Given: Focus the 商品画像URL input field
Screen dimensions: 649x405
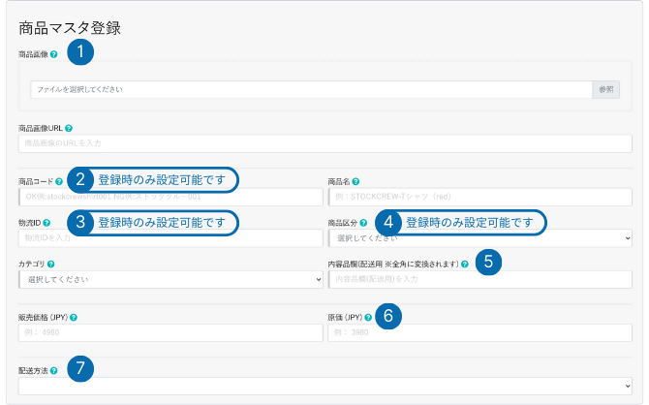Looking at the screenshot, I should 324,143.
